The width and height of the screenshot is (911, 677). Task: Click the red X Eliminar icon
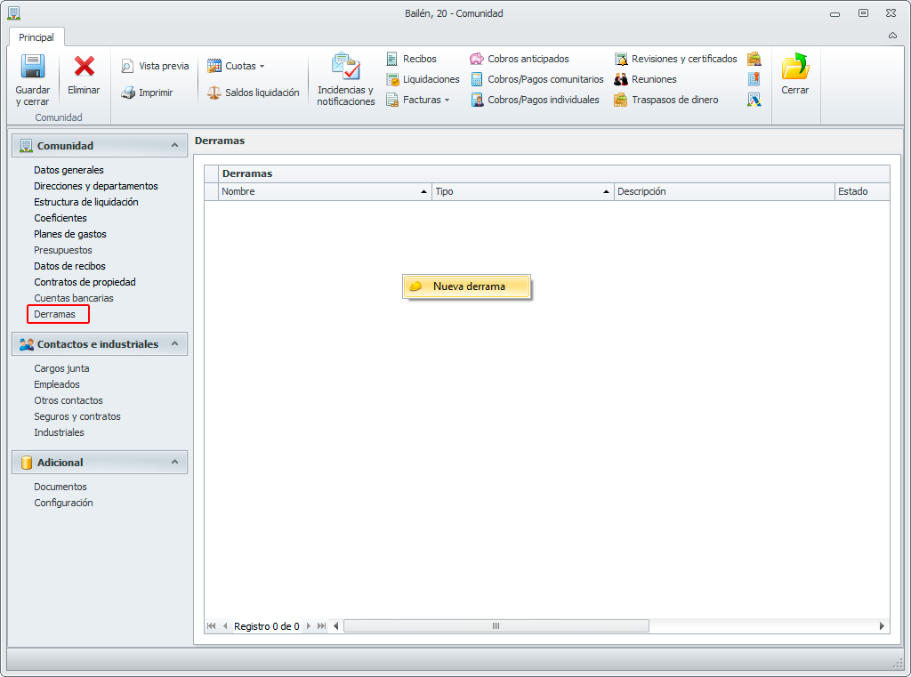click(85, 66)
